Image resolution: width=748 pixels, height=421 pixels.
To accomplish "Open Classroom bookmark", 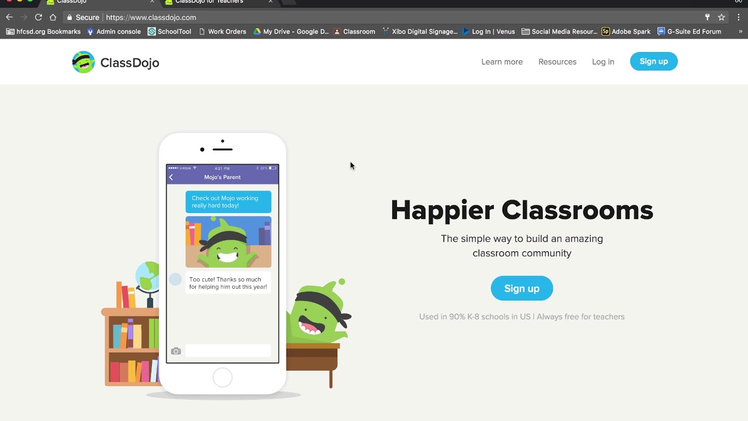I will pyautogui.click(x=354, y=32).
